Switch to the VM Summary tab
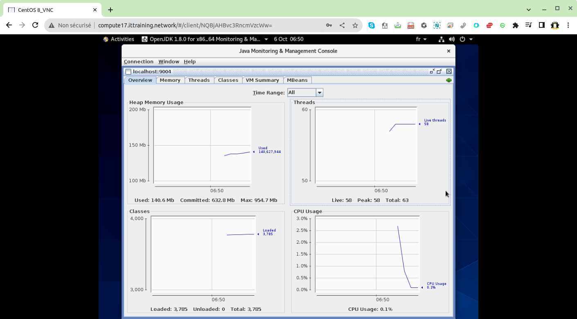Image resolution: width=577 pixels, height=319 pixels. [x=262, y=80]
